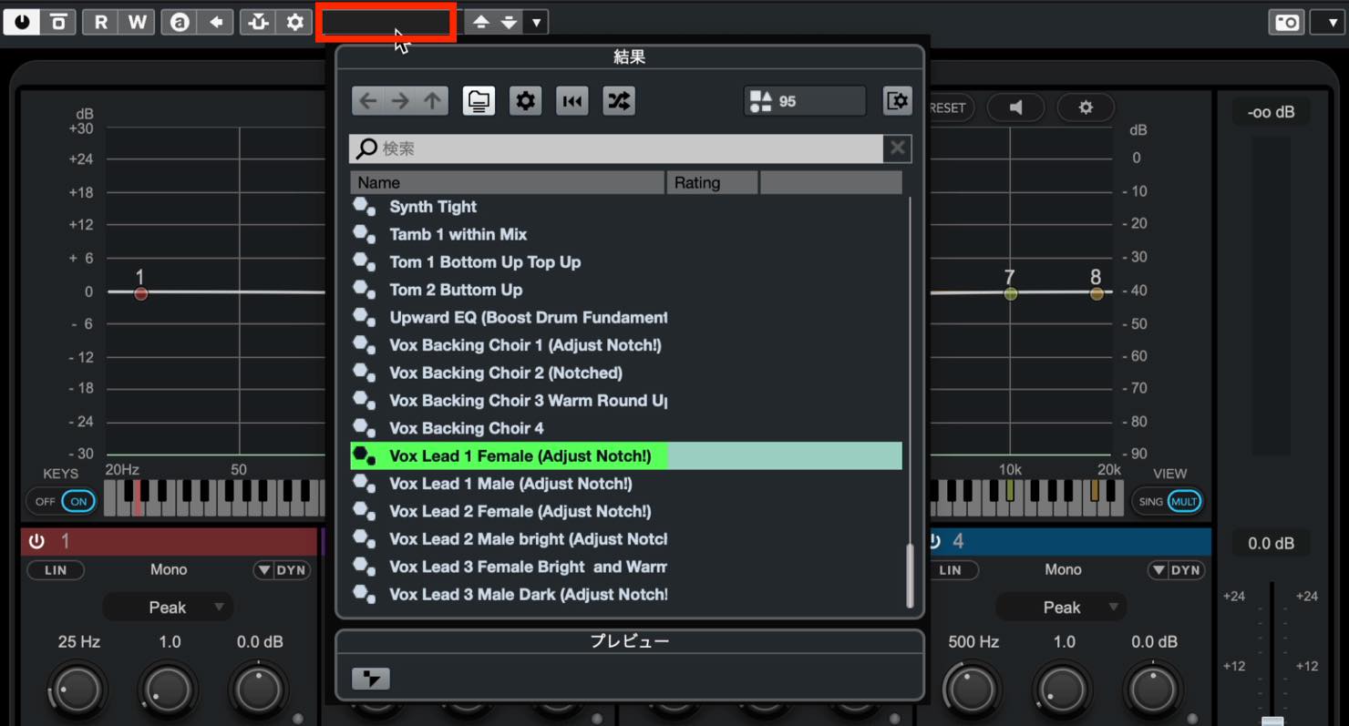The image size is (1349, 726).
Task: Select EQ node 7 on the curve
Action: pos(1010,293)
